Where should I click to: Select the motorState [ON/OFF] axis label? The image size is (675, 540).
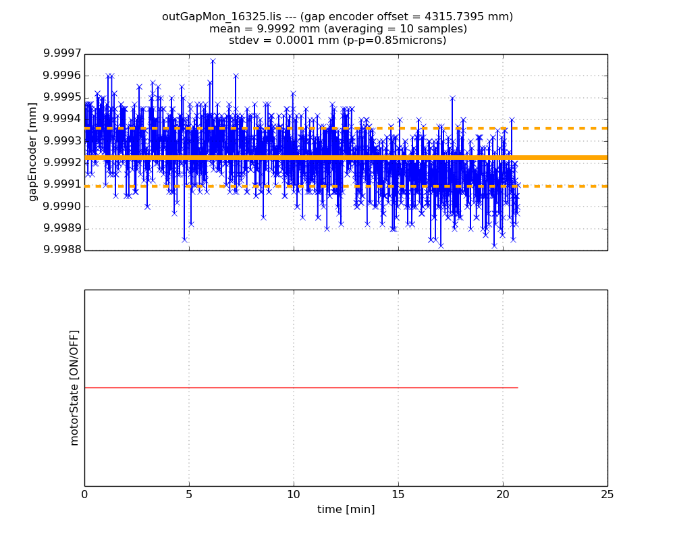74,387
